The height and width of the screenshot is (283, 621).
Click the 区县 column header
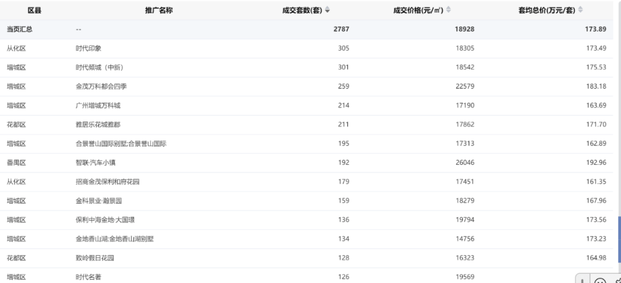point(34,11)
